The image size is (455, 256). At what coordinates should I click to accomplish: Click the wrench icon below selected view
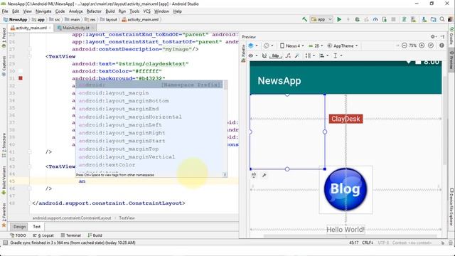[x=264, y=175]
